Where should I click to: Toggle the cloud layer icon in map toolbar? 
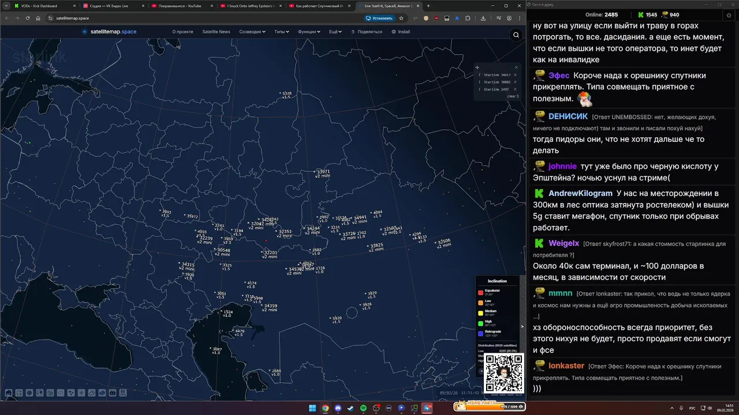pos(92,393)
